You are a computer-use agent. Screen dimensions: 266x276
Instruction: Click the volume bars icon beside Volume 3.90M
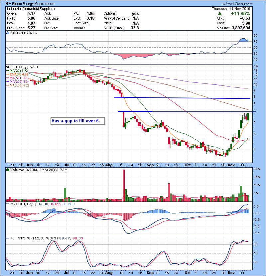8,170
